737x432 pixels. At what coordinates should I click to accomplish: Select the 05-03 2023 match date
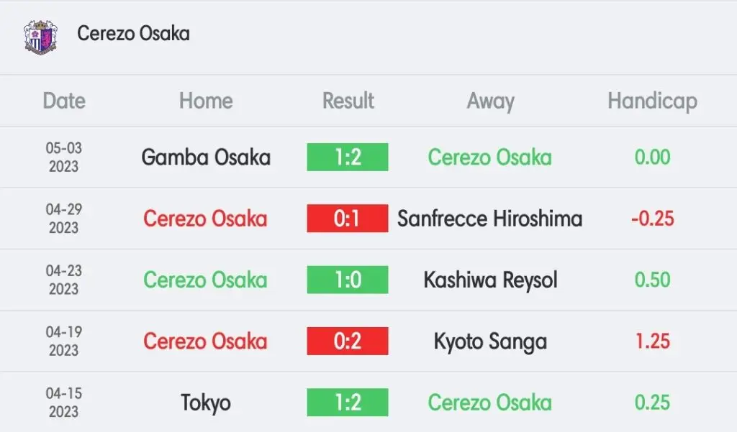pos(64,157)
